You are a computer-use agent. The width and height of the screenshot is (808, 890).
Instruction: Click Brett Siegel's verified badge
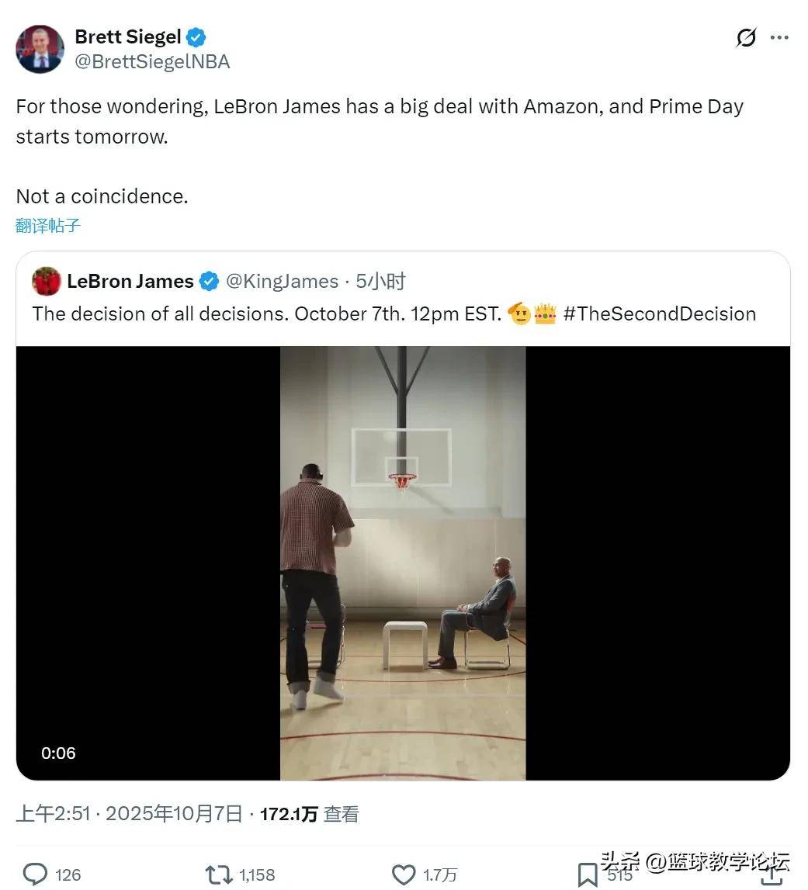pyautogui.click(x=196, y=37)
